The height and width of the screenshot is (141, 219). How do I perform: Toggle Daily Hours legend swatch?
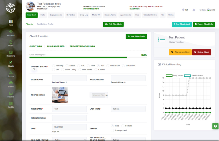click(169, 75)
